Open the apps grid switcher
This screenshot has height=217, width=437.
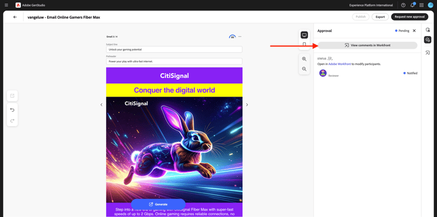click(421, 5)
